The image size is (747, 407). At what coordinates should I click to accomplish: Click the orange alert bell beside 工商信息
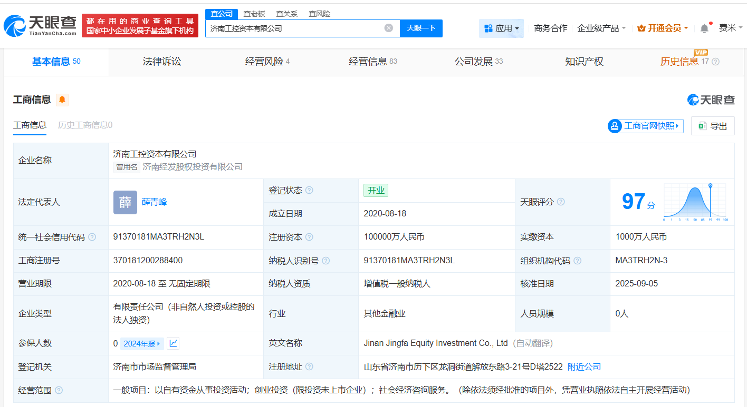point(62,100)
